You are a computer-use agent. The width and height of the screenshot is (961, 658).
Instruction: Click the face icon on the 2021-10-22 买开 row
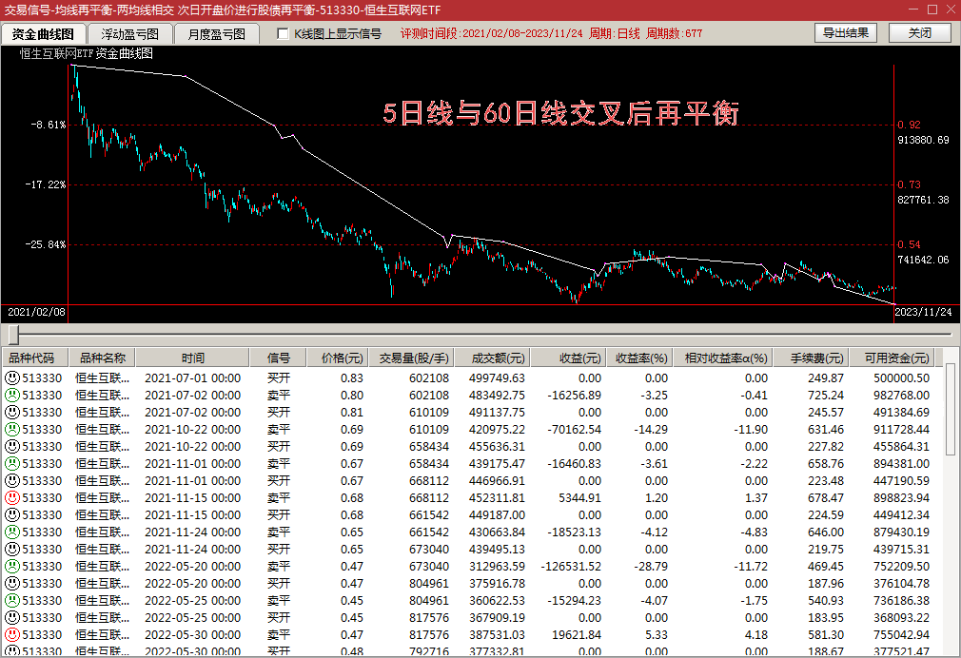(x=12, y=446)
